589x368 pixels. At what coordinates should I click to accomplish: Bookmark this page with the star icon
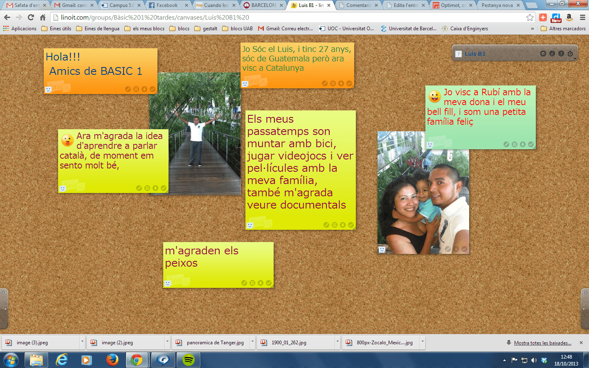pyautogui.click(x=530, y=17)
